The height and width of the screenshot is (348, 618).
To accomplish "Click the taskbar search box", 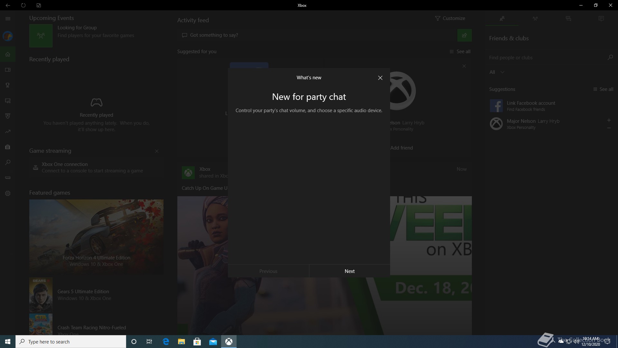I will click(71, 342).
